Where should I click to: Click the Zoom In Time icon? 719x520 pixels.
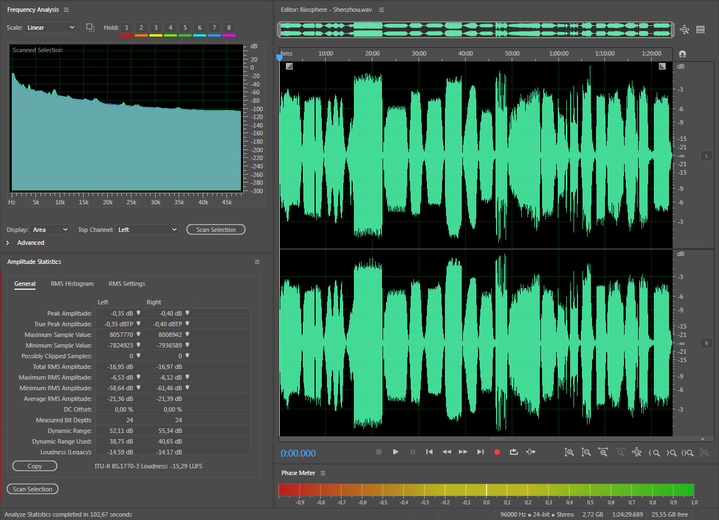click(x=603, y=452)
